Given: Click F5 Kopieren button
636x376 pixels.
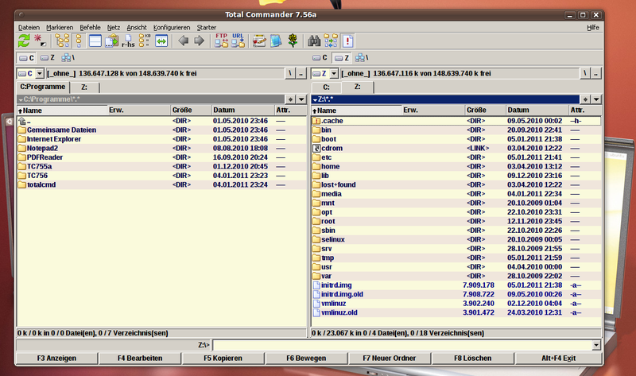Looking at the screenshot, I should [x=223, y=359].
